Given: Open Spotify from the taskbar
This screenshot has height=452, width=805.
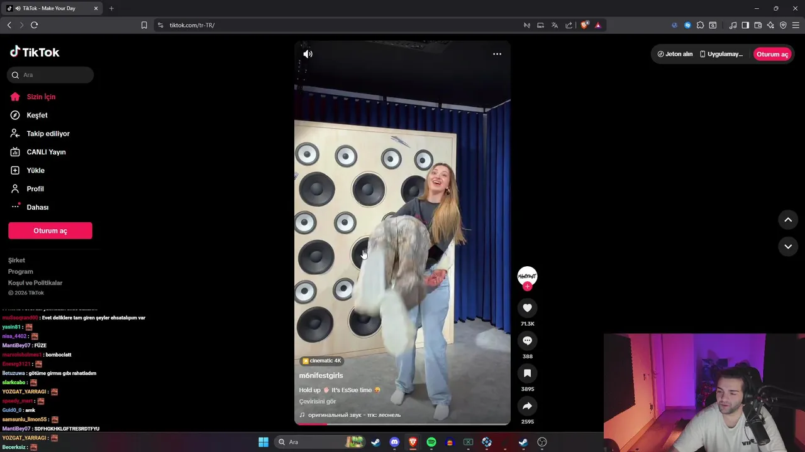Looking at the screenshot, I should click(431, 442).
